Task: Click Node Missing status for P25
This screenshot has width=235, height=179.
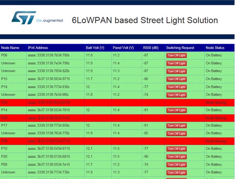Action: 216,118
